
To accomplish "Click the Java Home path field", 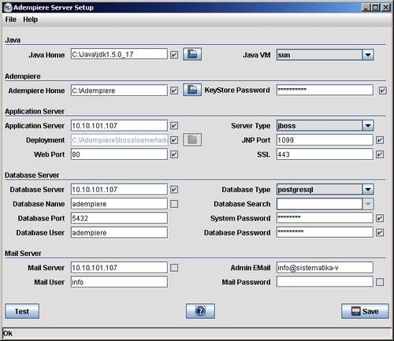I will tap(119, 54).
